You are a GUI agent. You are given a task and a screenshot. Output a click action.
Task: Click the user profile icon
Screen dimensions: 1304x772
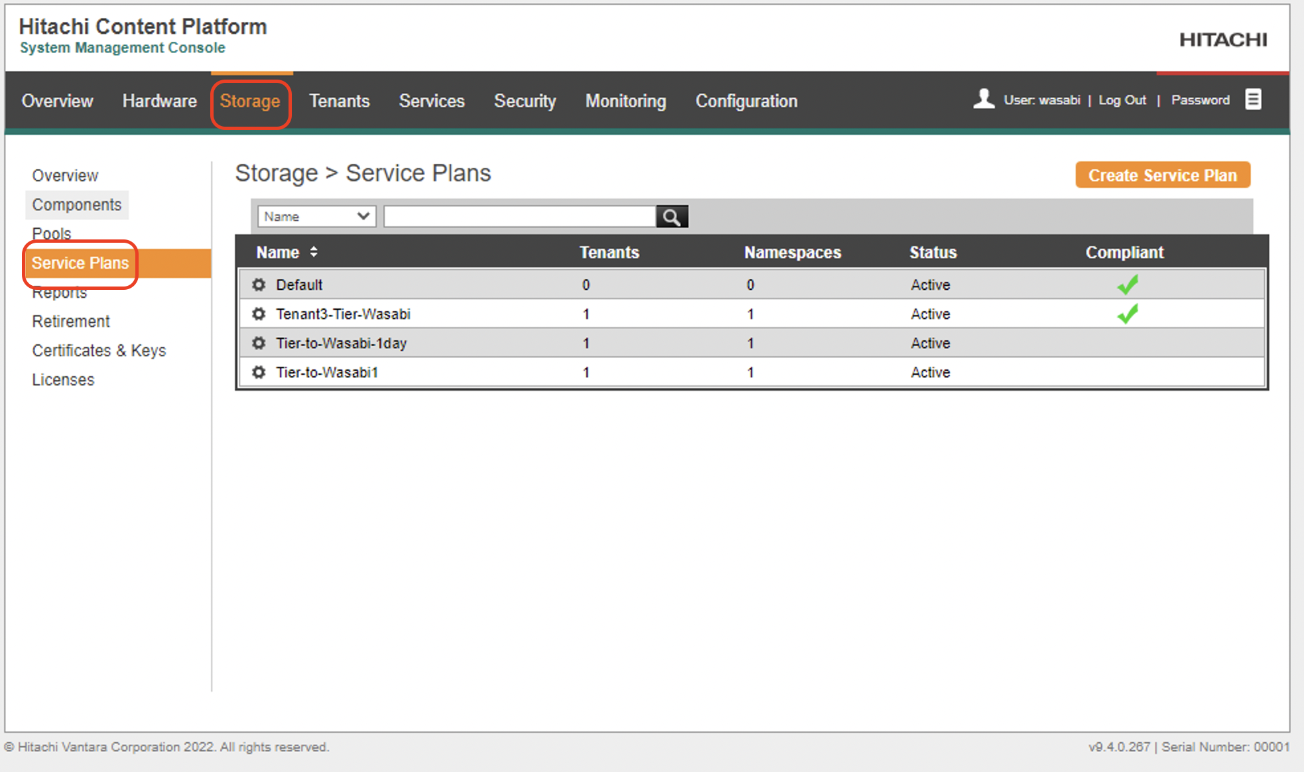[984, 99]
